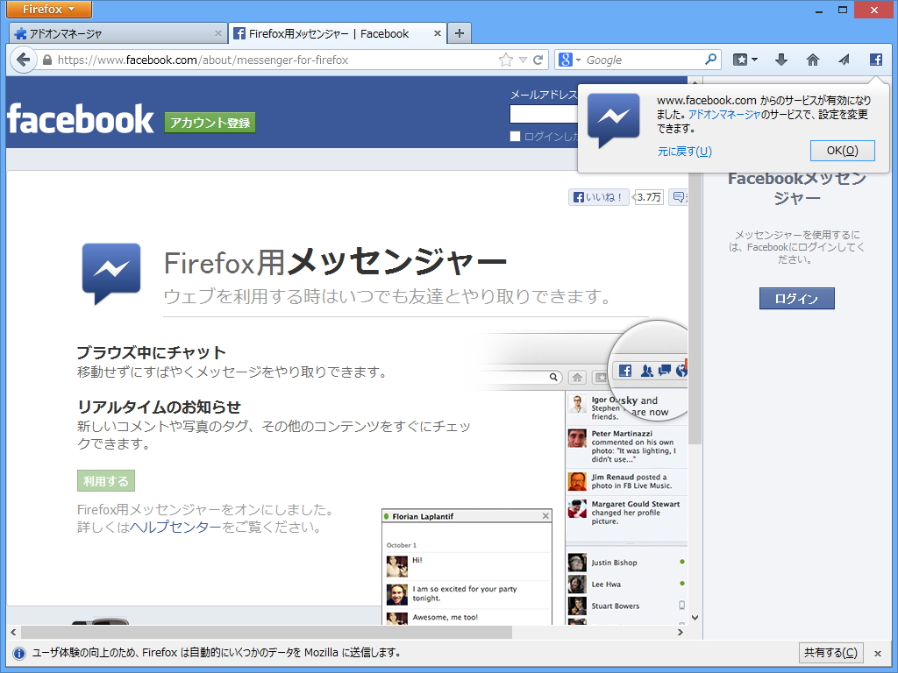Click the paper plane share icon
The height and width of the screenshot is (673, 898).
[844, 60]
